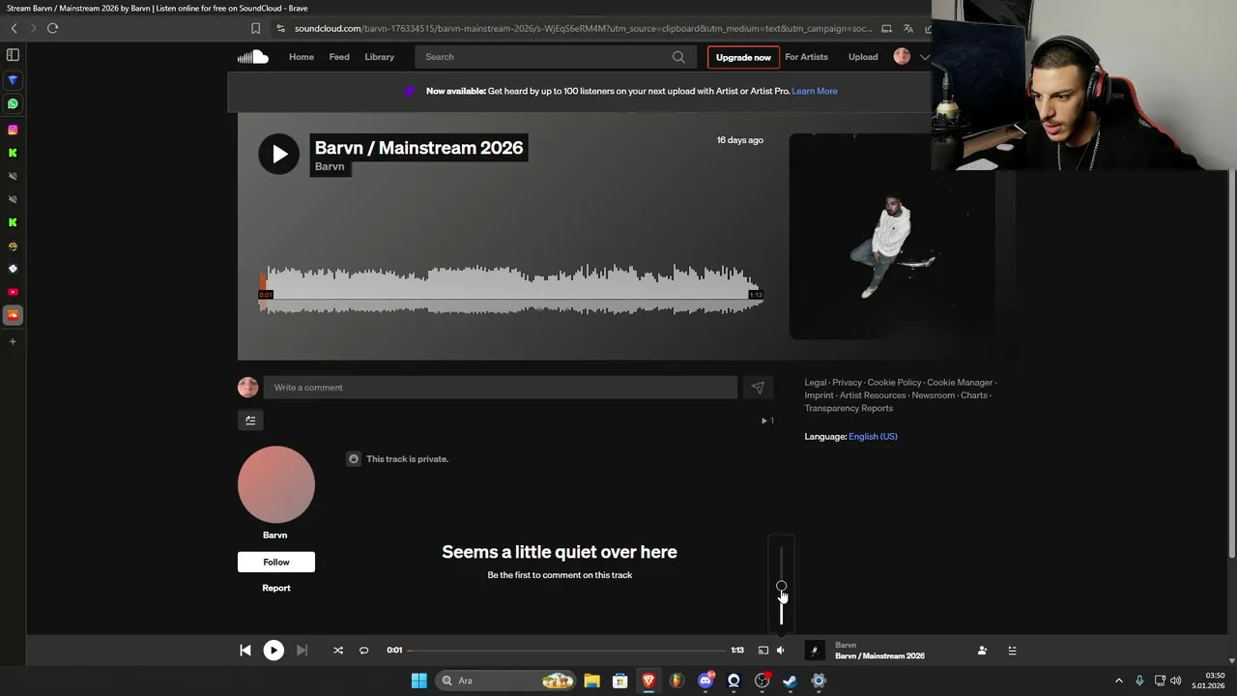Open Discord from the taskbar
Screen dimensions: 1237x696
coord(705,681)
